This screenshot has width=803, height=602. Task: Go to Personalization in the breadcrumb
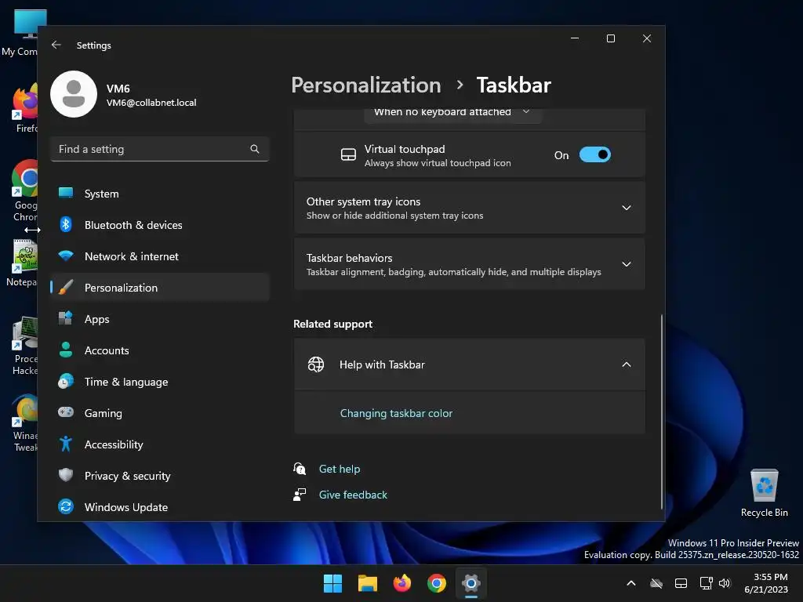point(366,85)
